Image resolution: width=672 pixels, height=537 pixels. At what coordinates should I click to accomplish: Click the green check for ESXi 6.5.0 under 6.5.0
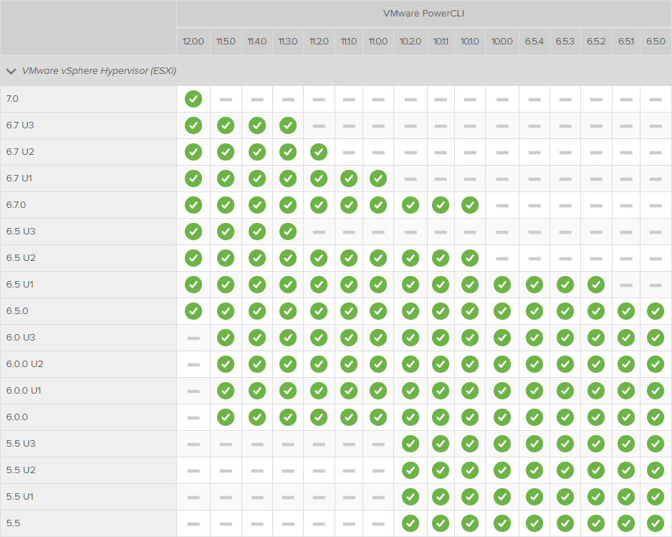coord(656,311)
